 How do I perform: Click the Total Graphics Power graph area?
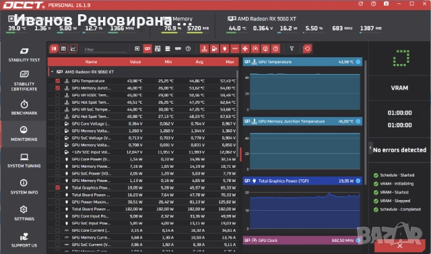point(305,210)
